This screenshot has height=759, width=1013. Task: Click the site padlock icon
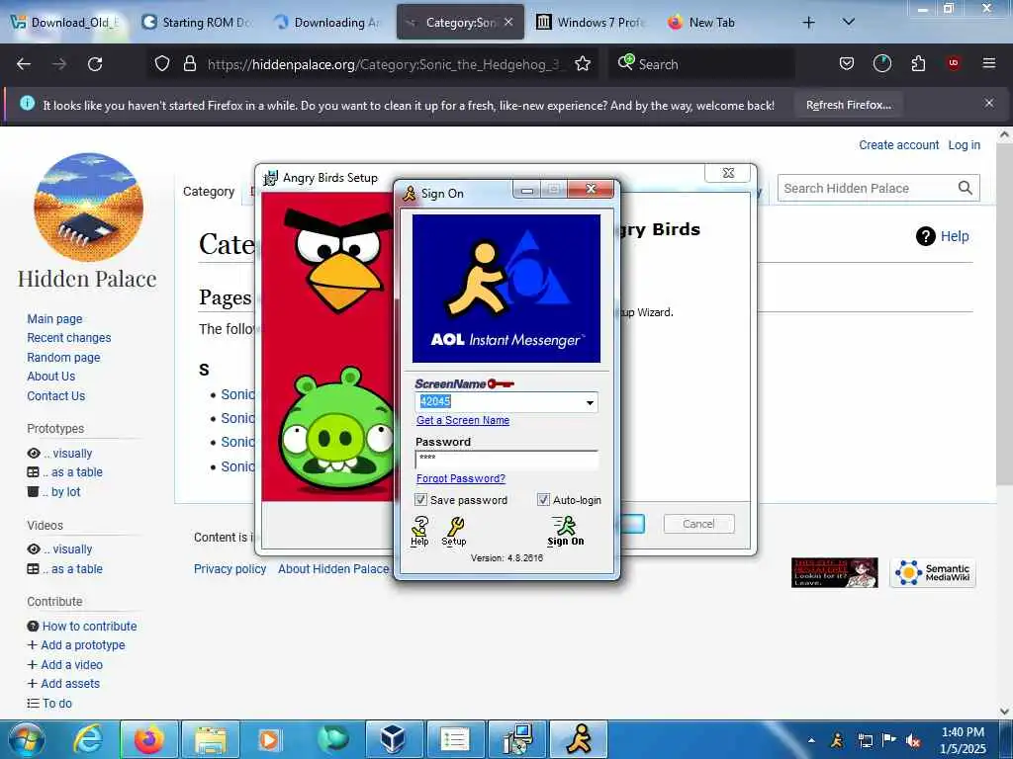(x=189, y=64)
